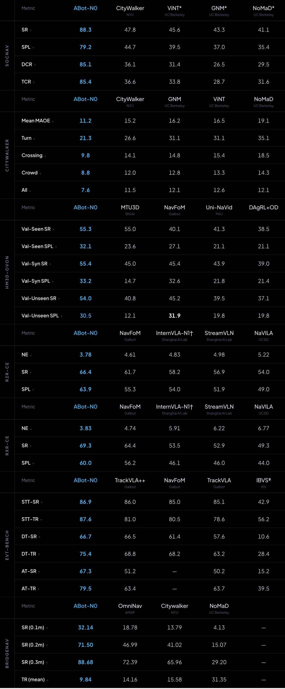Click the down arrow next to Mean MAOE
Screen dimensions: 285x689
pyautogui.click(x=53, y=121)
